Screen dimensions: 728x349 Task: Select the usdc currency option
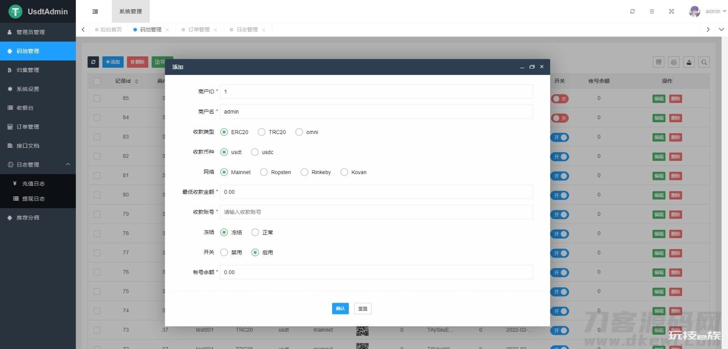263,152
